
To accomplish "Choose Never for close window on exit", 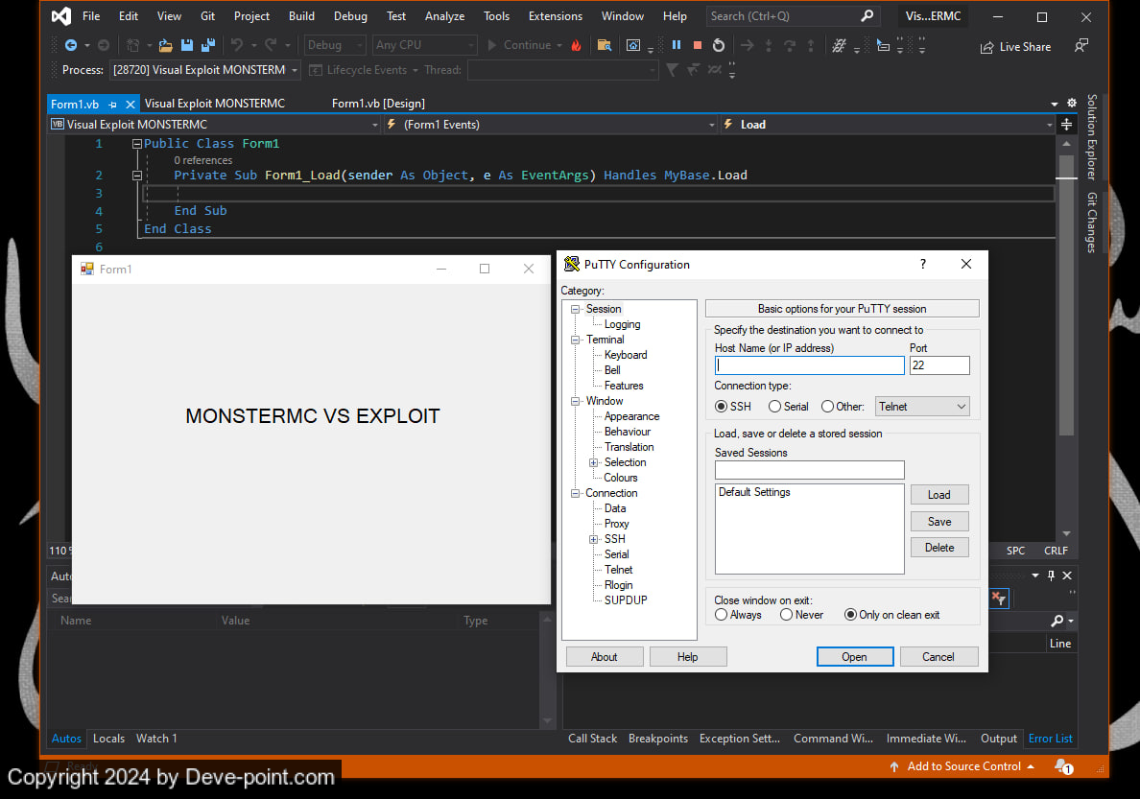I will click(787, 615).
